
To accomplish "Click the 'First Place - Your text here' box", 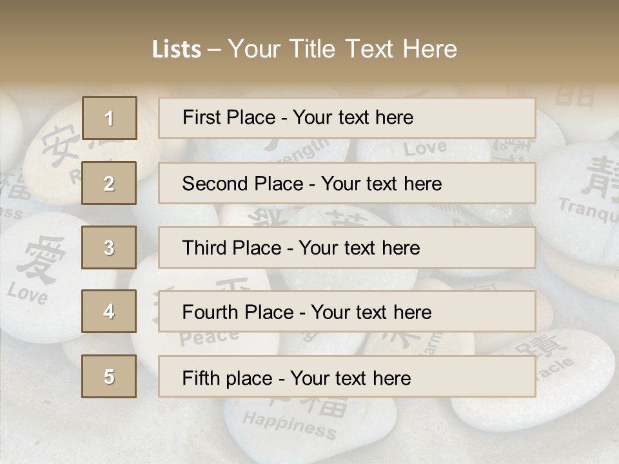I will (347, 118).
